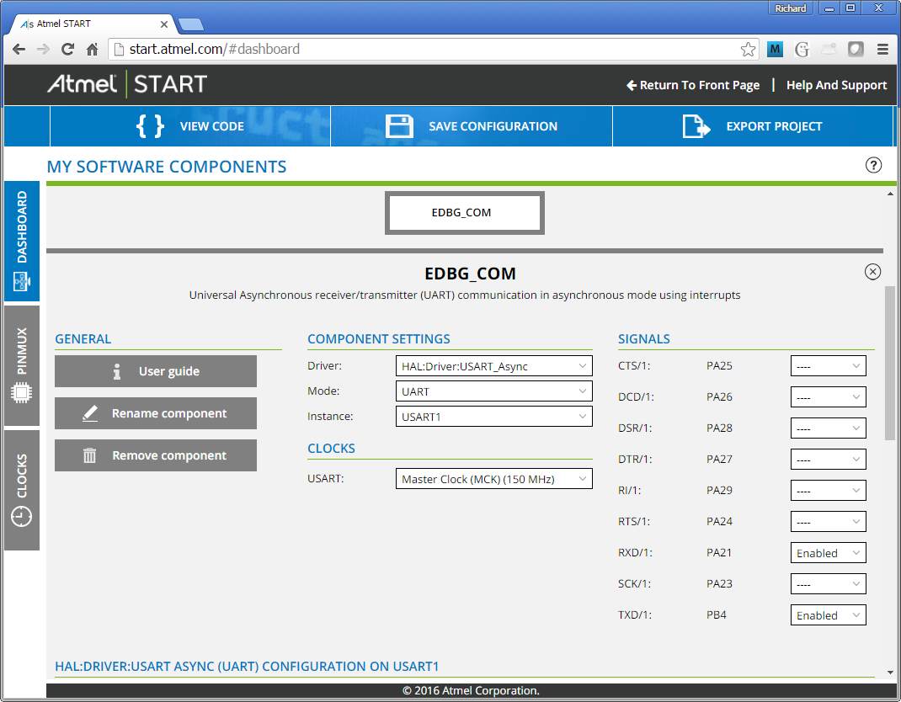Select the Atmel START browser tab
901x702 pixels.
pyautogui.click(x=92, y=24)
